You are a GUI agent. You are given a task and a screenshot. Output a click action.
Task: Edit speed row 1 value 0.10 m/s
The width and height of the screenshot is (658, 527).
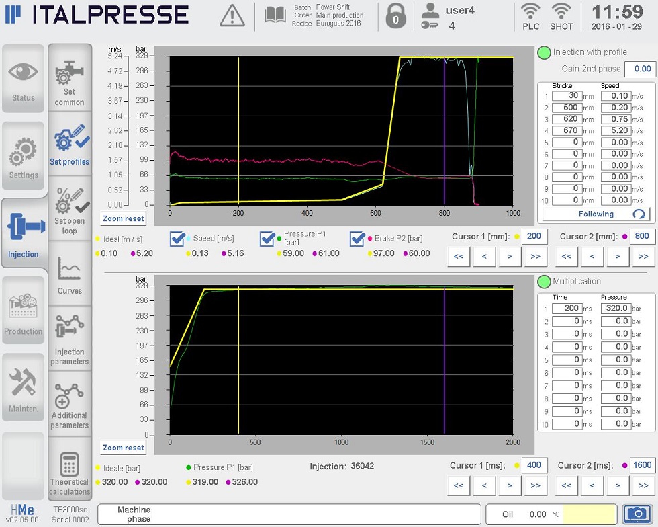(616, 96)
